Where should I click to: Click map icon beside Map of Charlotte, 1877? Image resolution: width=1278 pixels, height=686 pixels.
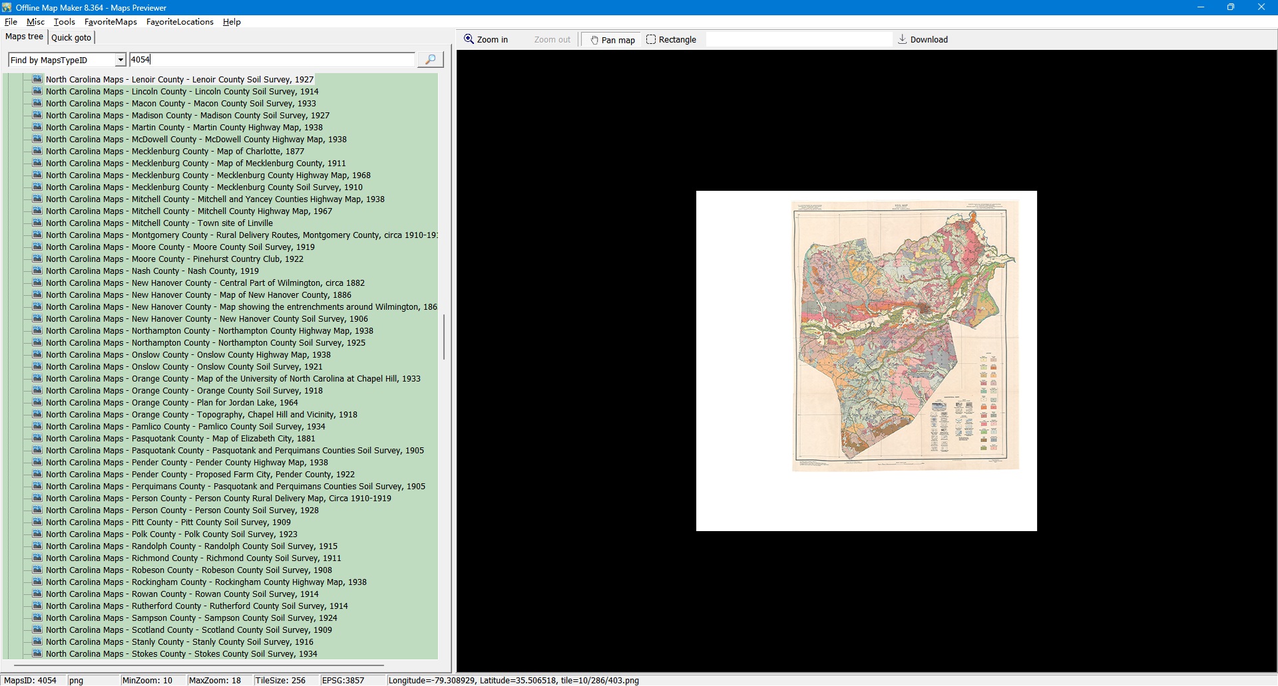click(38, 151)
